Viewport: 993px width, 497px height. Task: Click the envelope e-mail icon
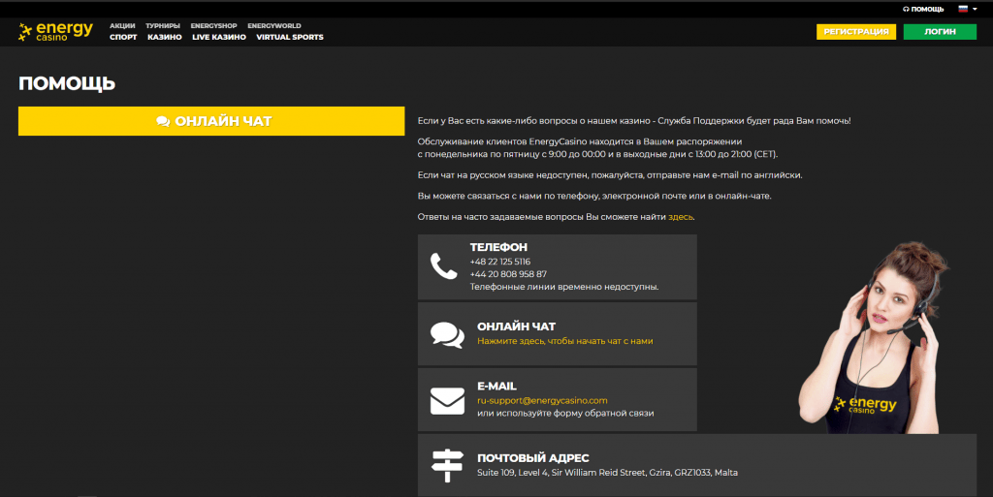click(447, 401)
